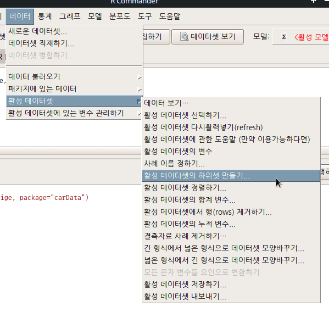
Task: Choose 데이터셋 적재하기... menu entry
Action: [75, 43]
